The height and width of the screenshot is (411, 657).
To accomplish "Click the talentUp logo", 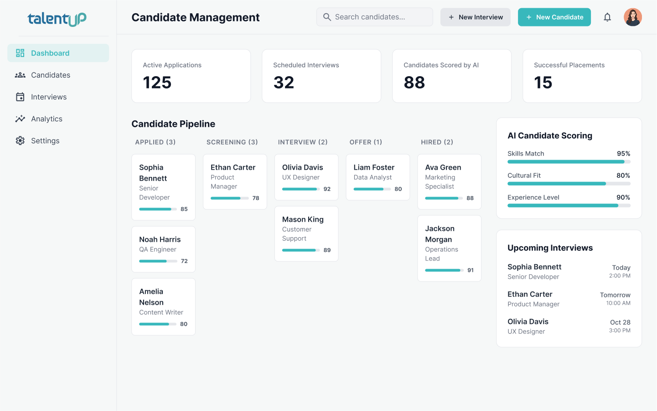I will point(57,19).
